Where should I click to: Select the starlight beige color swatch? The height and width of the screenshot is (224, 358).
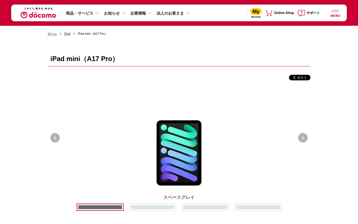(x=258, y=207)
